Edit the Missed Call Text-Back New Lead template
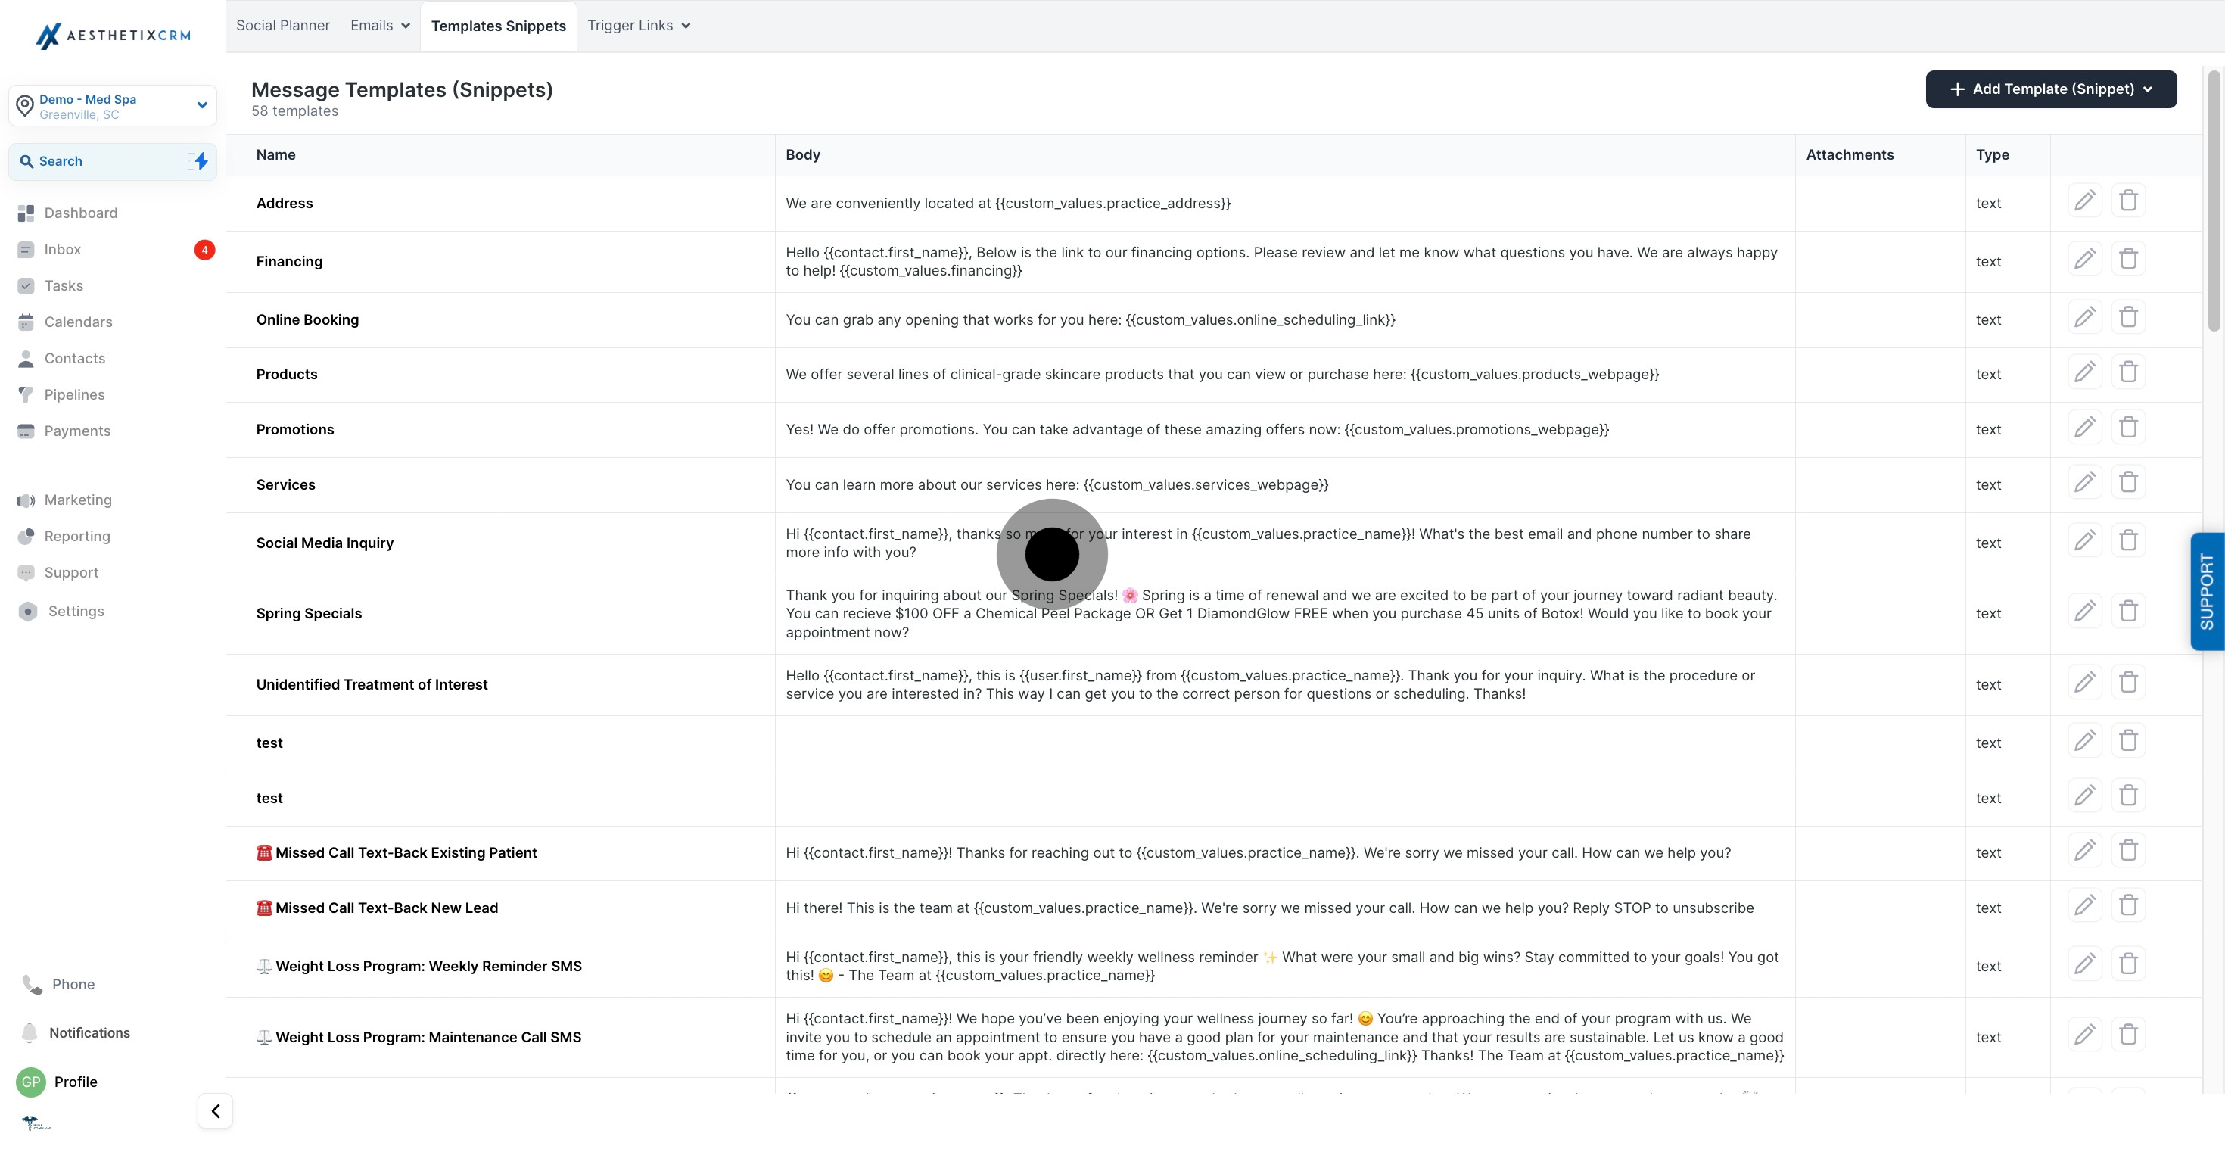Viewport: 2225px width, 1149px height. click(2085, 905)
